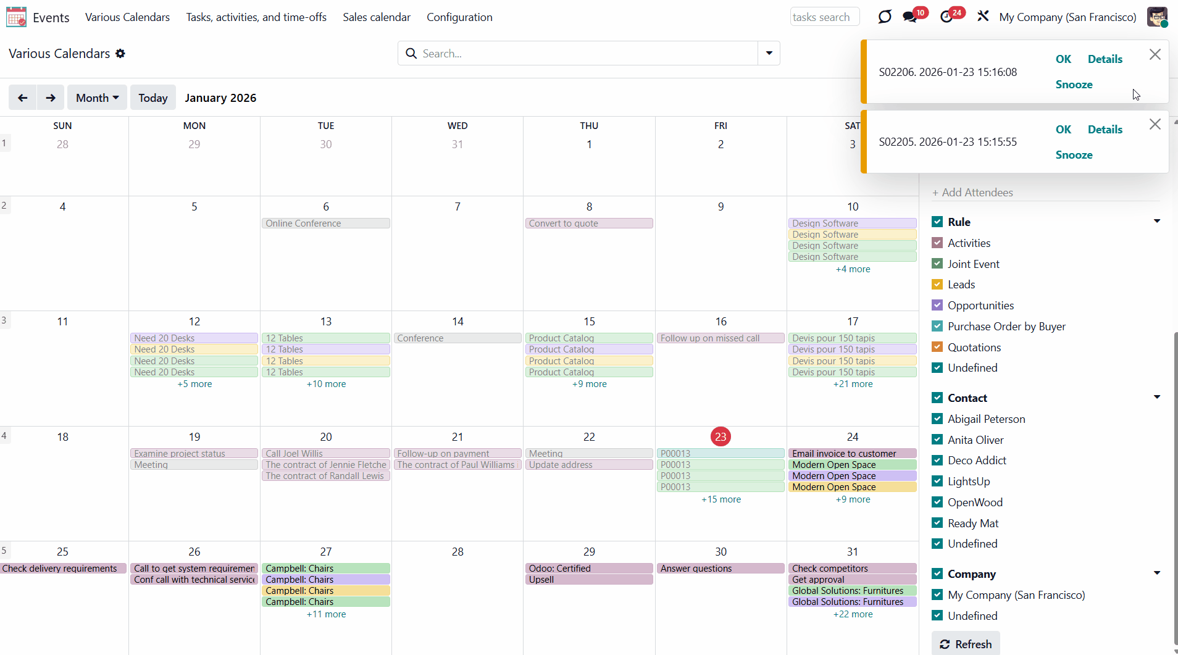This screenshot has height=655, width=1178.
Task: Dismiss the S02206 notification with X
Action: [x=1155, y=54]
